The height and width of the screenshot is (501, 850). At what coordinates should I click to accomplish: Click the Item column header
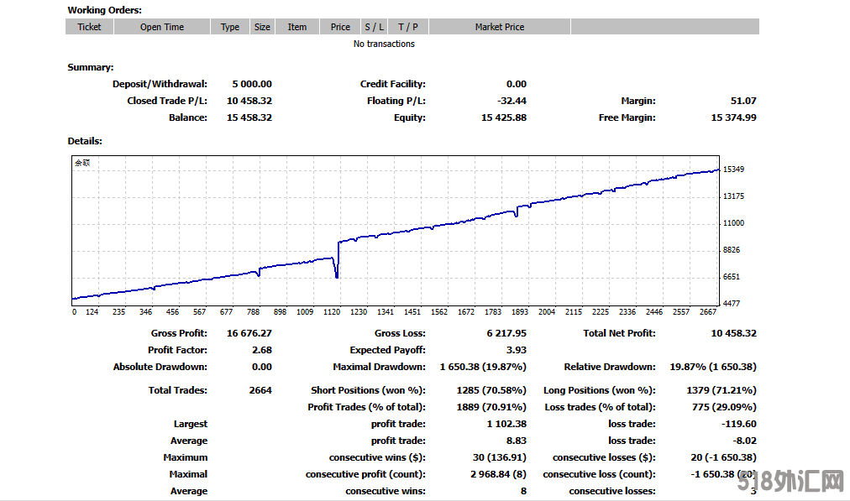297,27
